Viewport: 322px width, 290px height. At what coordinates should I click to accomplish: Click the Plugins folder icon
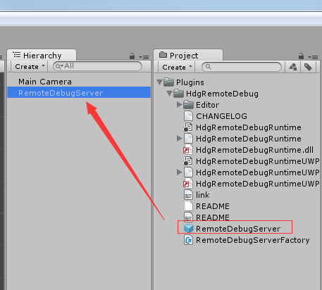168,82
